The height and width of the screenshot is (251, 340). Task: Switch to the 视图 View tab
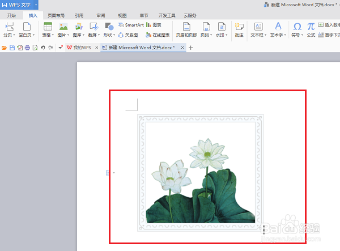122,16
